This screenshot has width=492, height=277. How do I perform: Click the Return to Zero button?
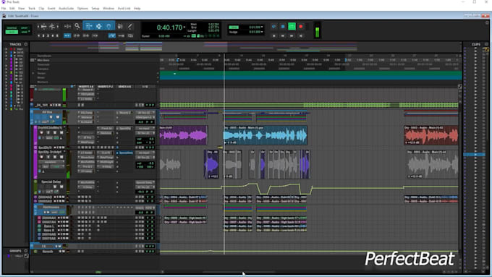274,36
